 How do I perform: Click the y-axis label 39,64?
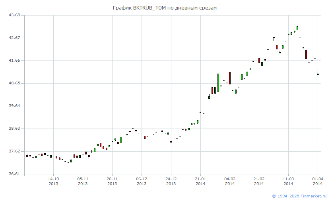14,106
